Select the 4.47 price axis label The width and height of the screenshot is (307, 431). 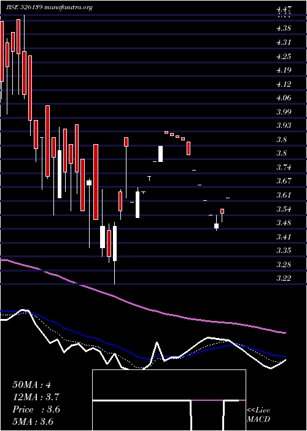pos(284,10)
